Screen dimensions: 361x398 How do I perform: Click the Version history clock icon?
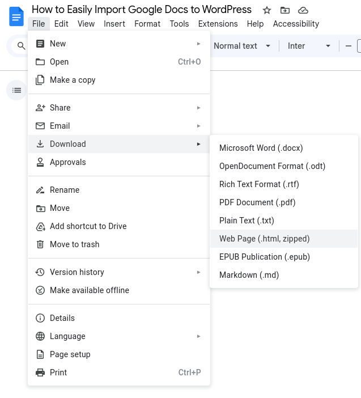tap(40, 272)
